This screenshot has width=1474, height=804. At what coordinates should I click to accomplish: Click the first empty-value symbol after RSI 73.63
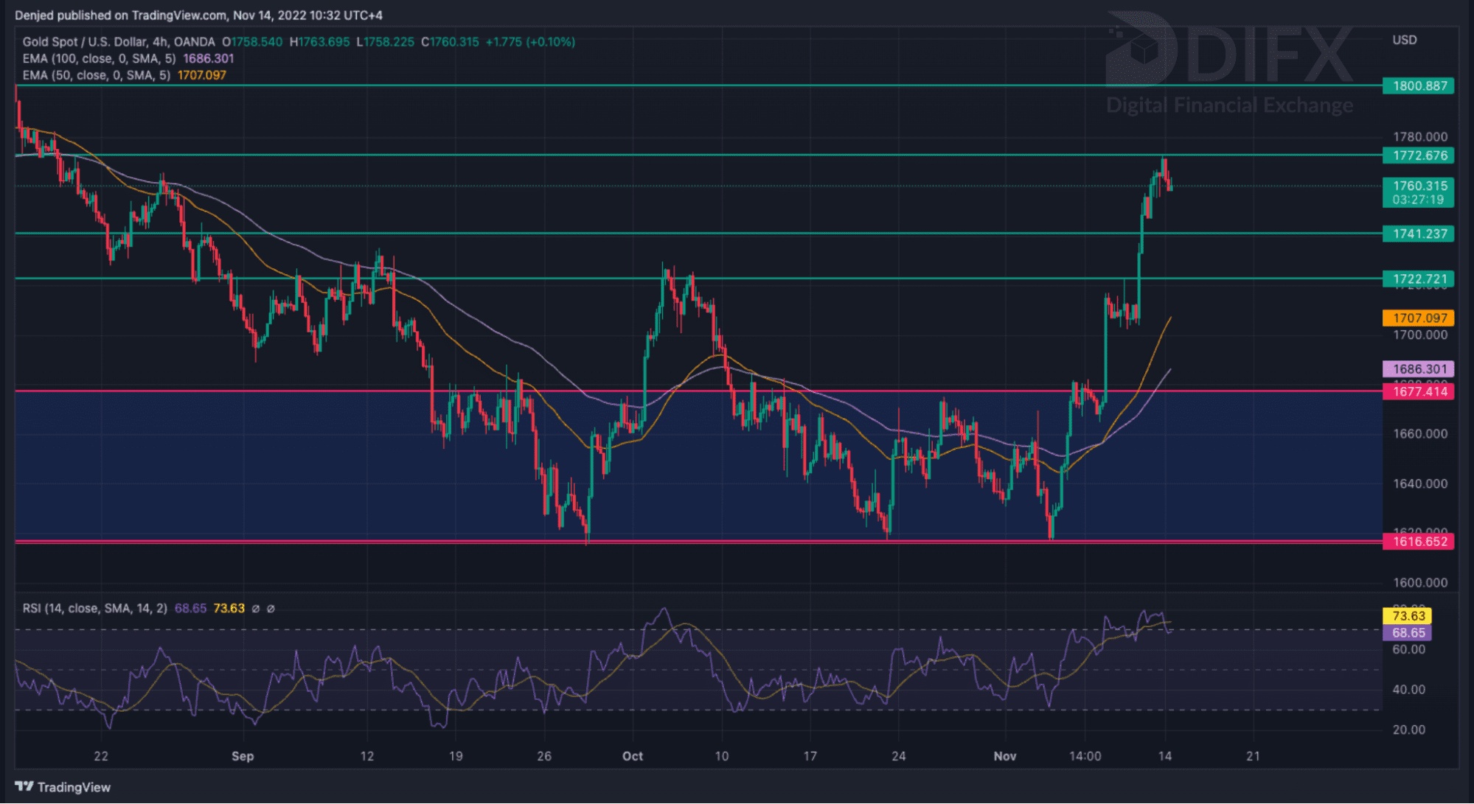256,609
